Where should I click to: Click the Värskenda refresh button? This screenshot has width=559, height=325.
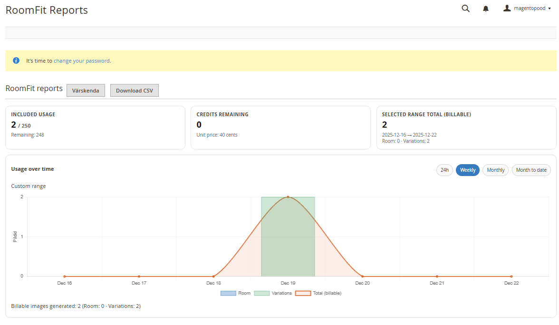click(x=86, y=91)
